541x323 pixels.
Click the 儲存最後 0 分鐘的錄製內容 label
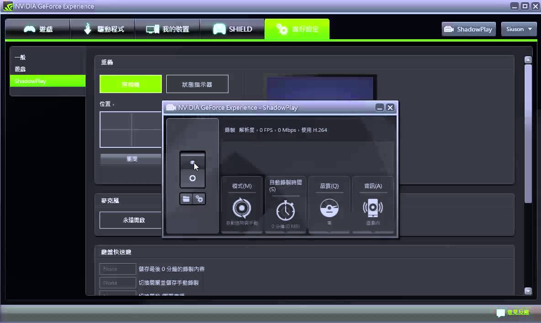(x=171, y=269)
